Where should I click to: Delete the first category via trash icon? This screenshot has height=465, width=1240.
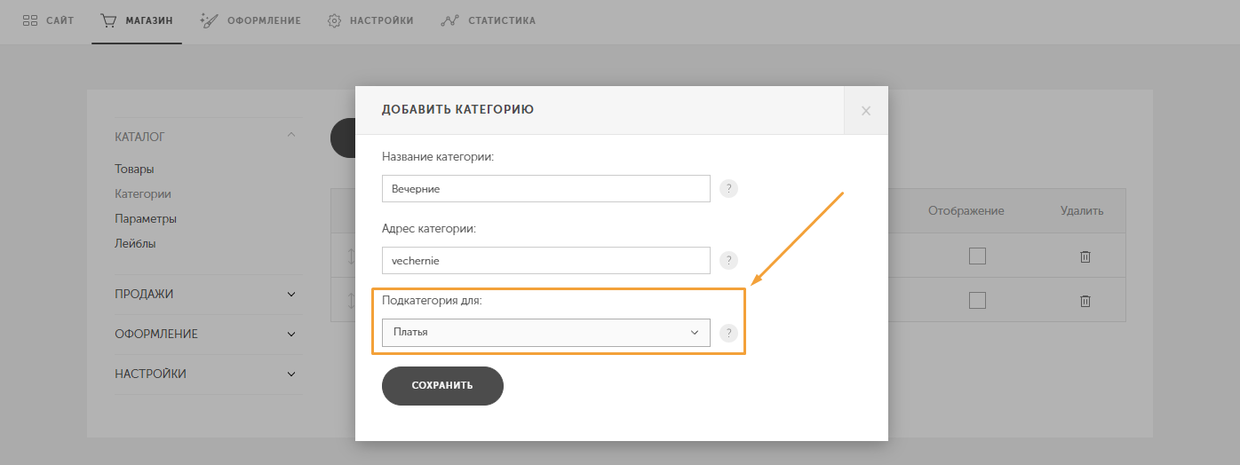tap(1085, 256)
